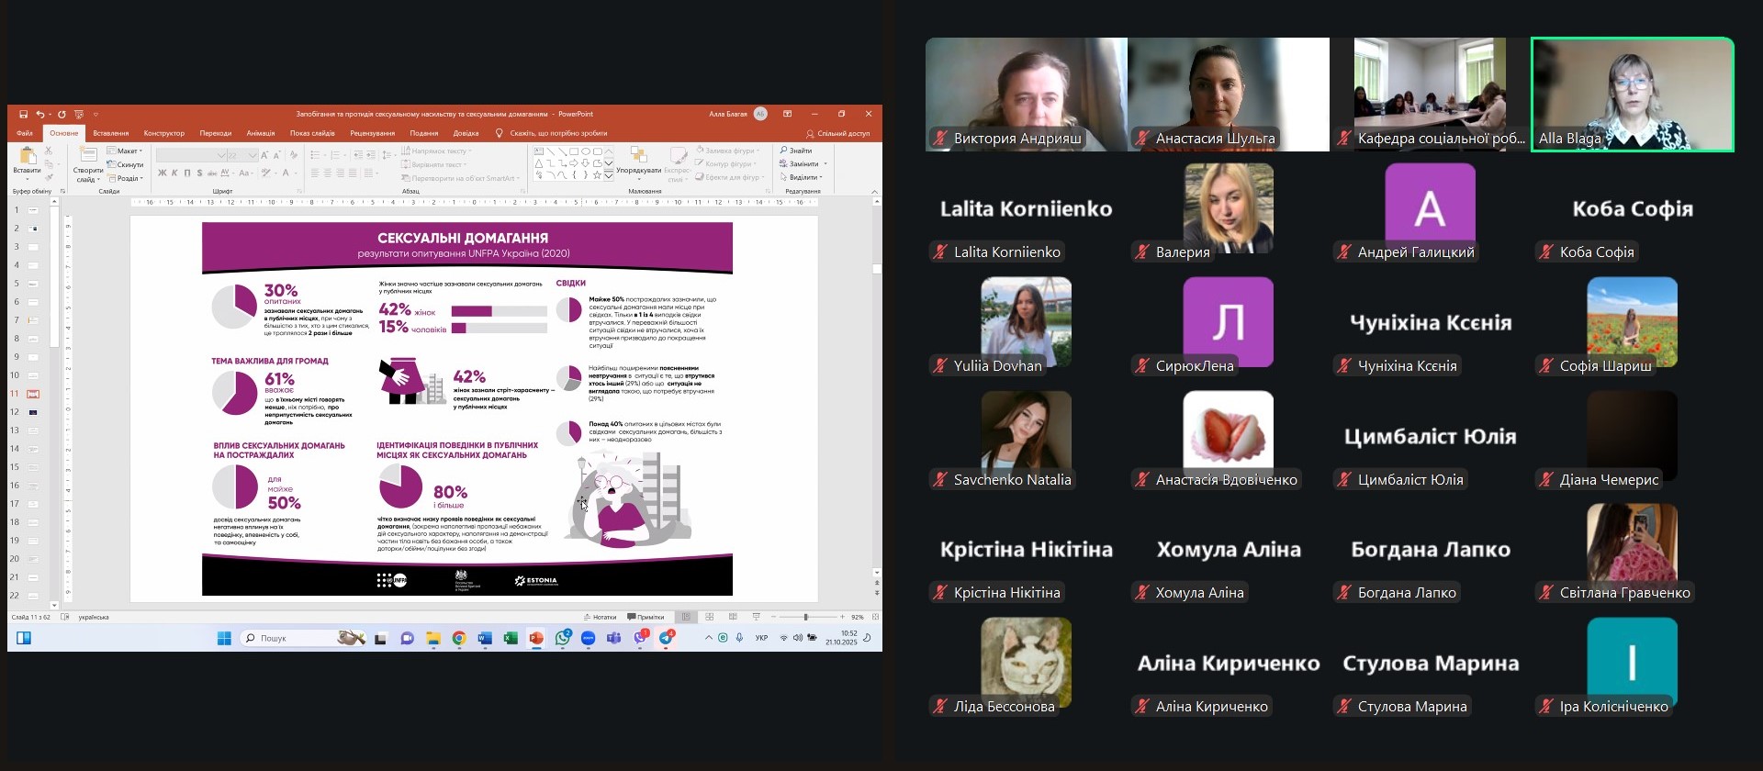Toggle normal view button in status bar
Image resolution: width=1763 pixels, height=771 pixels.
click(x=686, y=617)
